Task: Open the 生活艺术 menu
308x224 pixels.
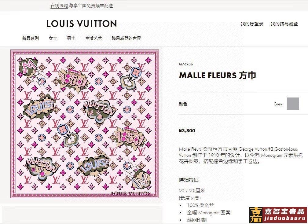Action: (x=94, y=38)
